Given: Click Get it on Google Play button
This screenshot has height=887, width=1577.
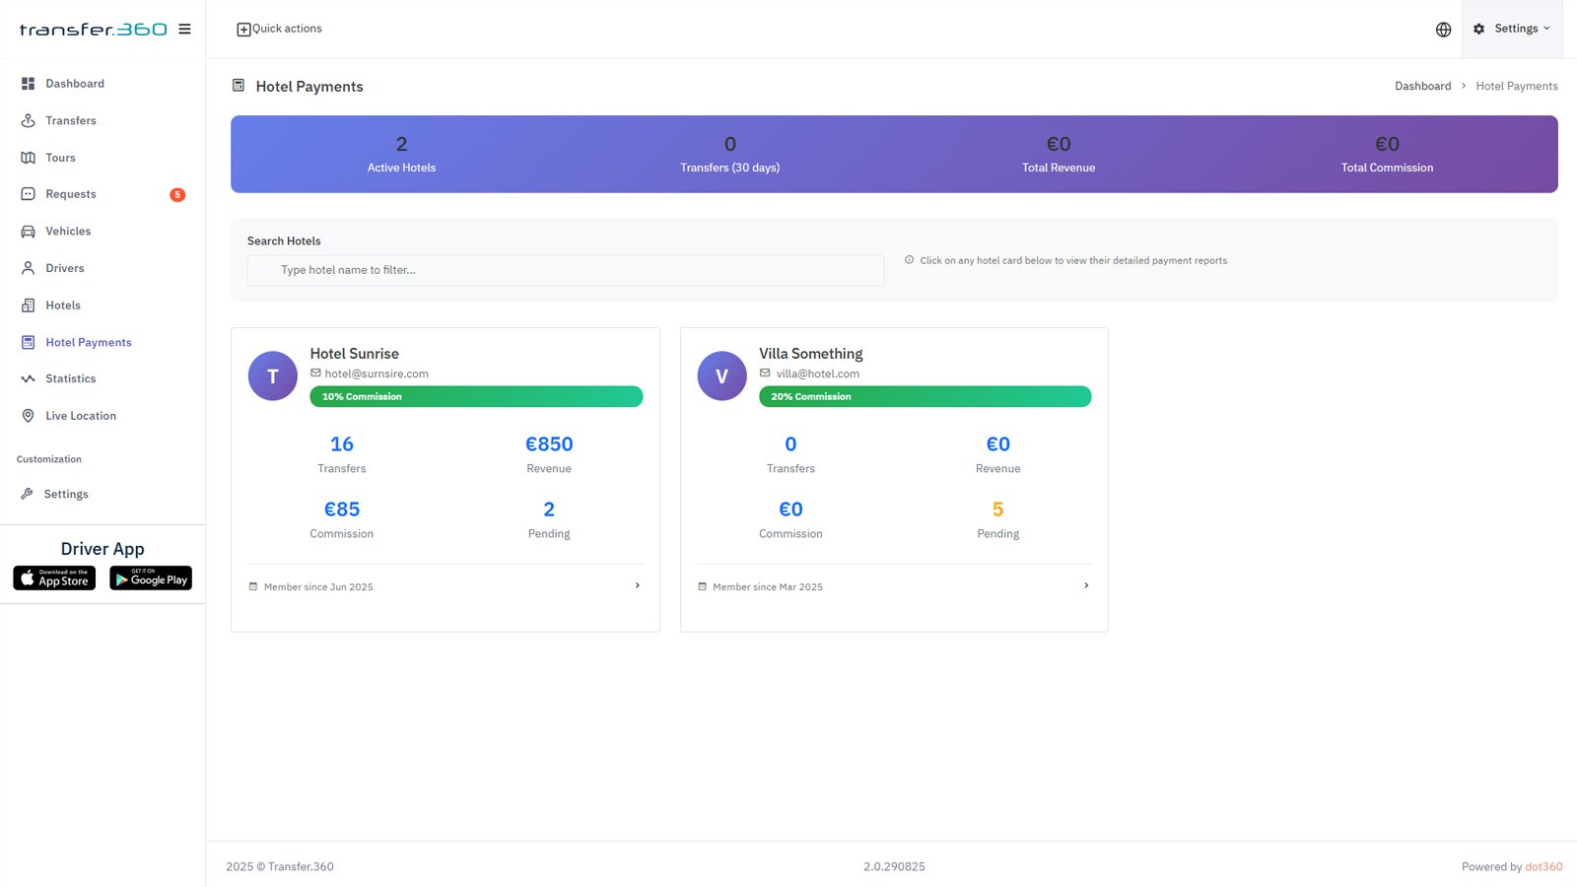Looking at the screenshot, I should point(151,579).
